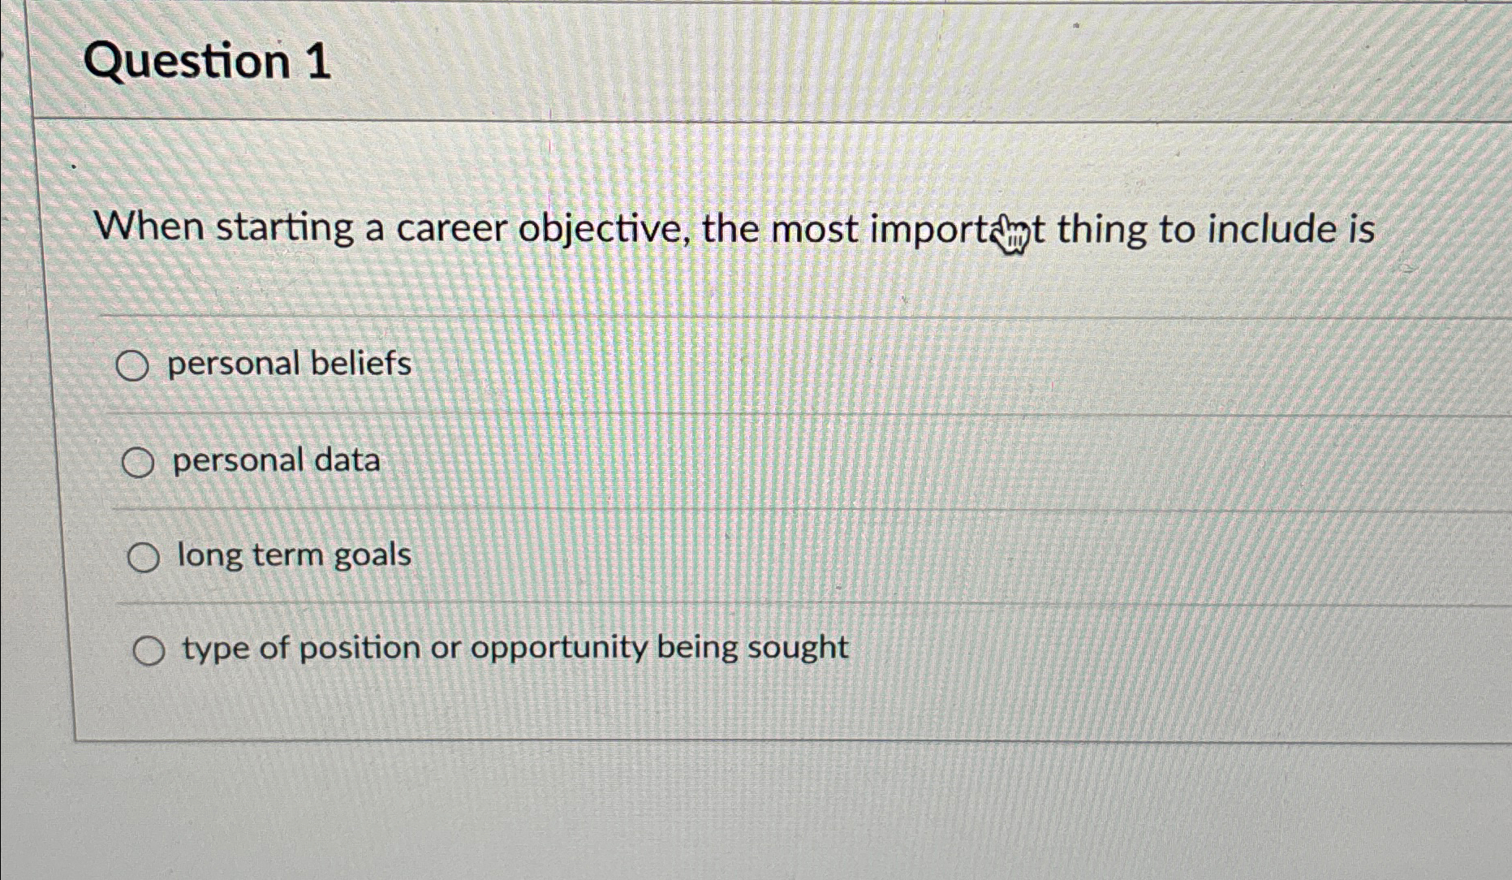1512x880 pixels.
Task: Click the divider below 'long term goals'
Action: (730, 602)
